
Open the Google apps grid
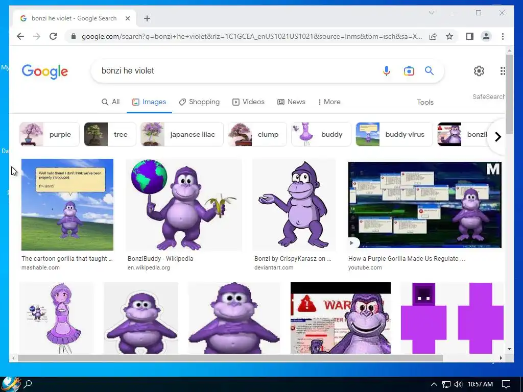[x=503, y=70]
